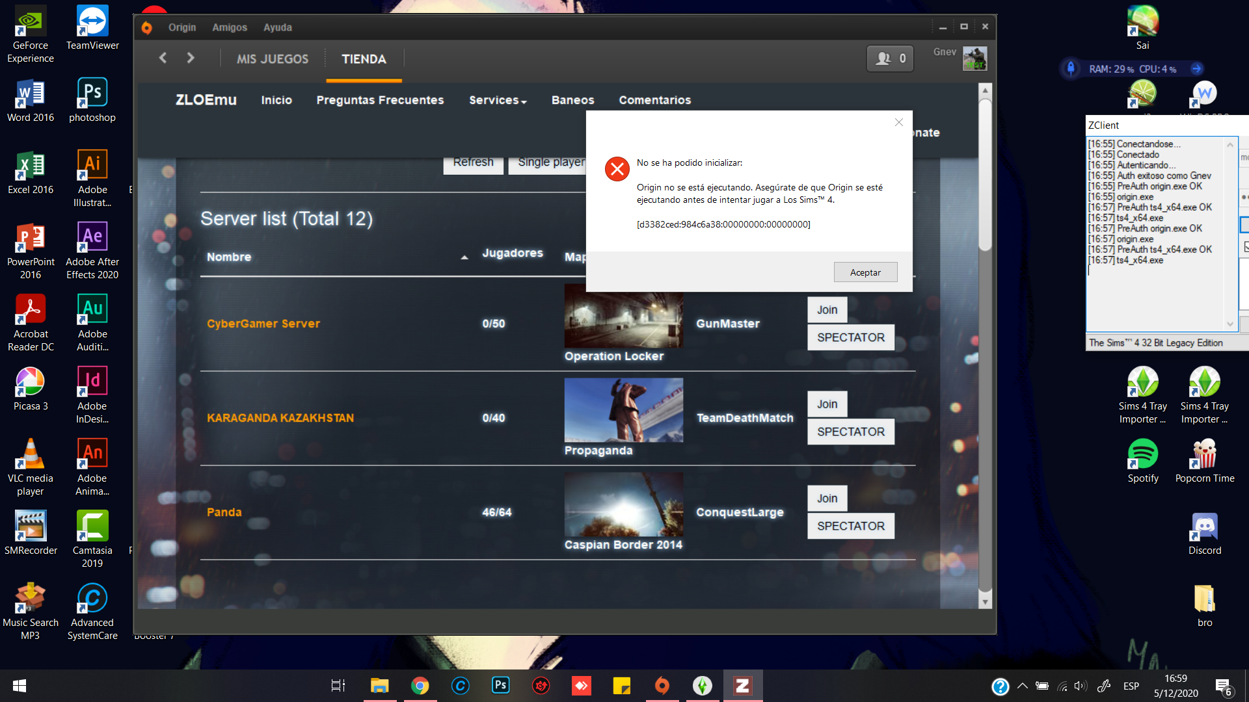Click Caspian Border 2014 map thumbnail
The image size is (1249, 702).
(624, 504)
